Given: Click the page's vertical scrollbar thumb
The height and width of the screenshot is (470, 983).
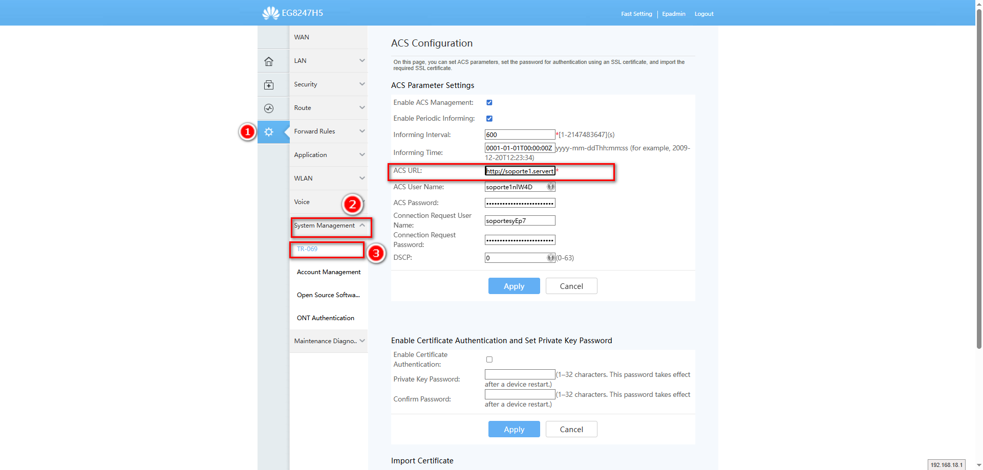Looking at the screenshot, I should 979,179.
